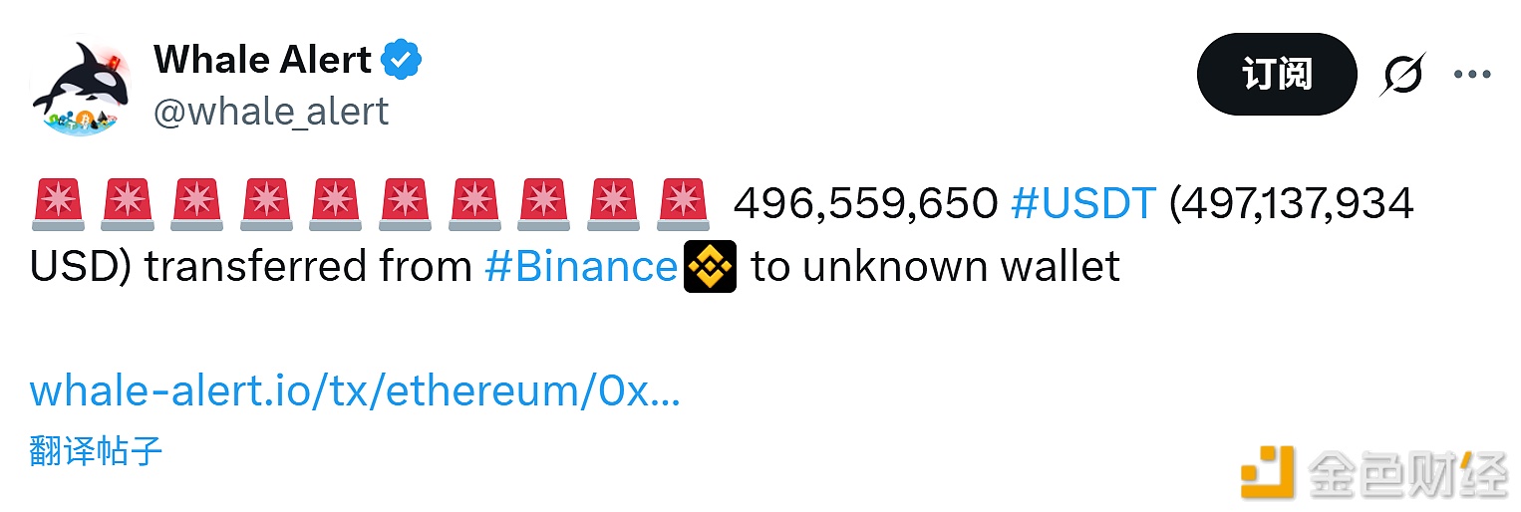This screenshot has height=512, width=1521.
Task: Click the Whale Alert display name
Action: tap(262, 61)
